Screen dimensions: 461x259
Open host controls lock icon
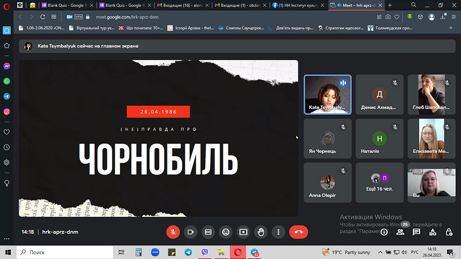tap(449, 232)
